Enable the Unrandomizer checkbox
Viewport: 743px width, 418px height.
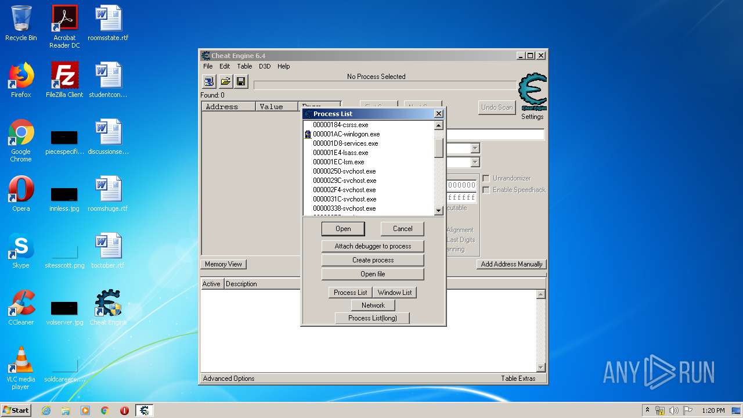click(486, 178)
